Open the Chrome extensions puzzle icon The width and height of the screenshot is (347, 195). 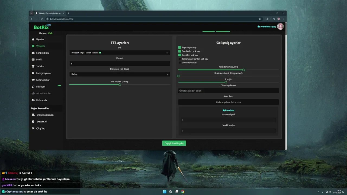[267, 19]
